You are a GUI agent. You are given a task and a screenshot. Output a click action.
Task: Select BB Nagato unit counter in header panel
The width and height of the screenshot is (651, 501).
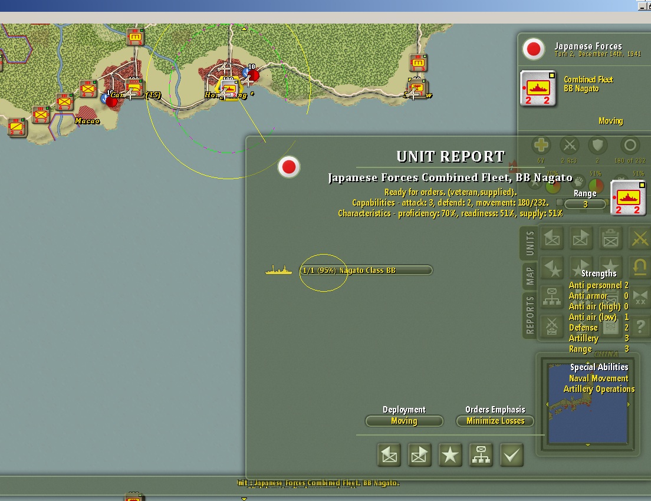pyautogui.click(x=538, y=88)
